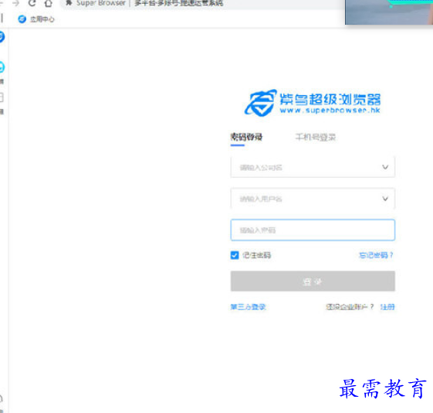The image size is (433, 413).
Task: Click the 紫鸟超级浏览器 logo
Action: coord(313,103)
